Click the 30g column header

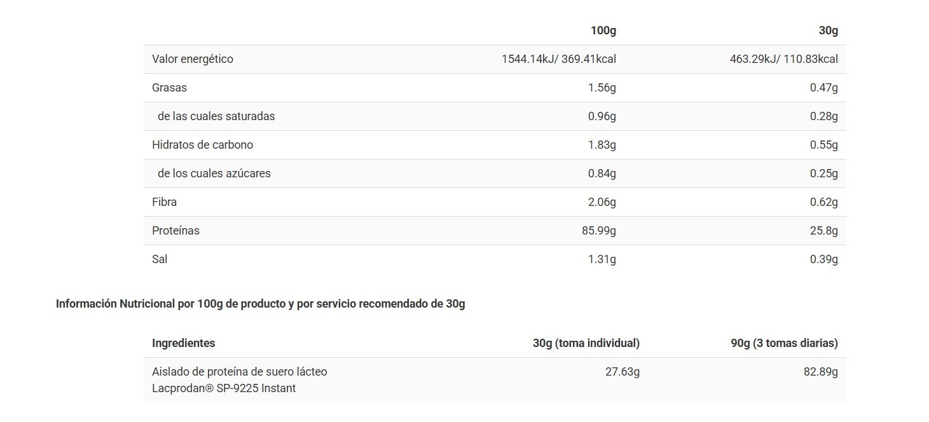pyautogui.click(x=828, y=31)
